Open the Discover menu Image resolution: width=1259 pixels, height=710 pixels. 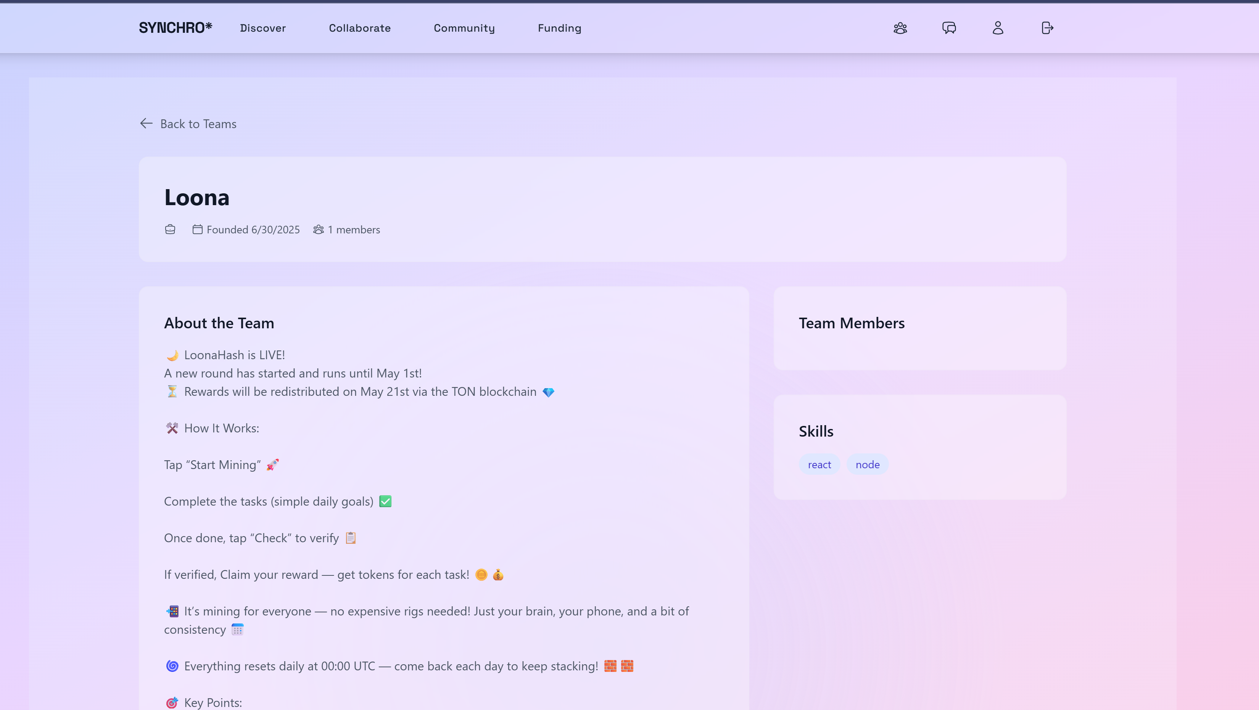pos(262,28)
